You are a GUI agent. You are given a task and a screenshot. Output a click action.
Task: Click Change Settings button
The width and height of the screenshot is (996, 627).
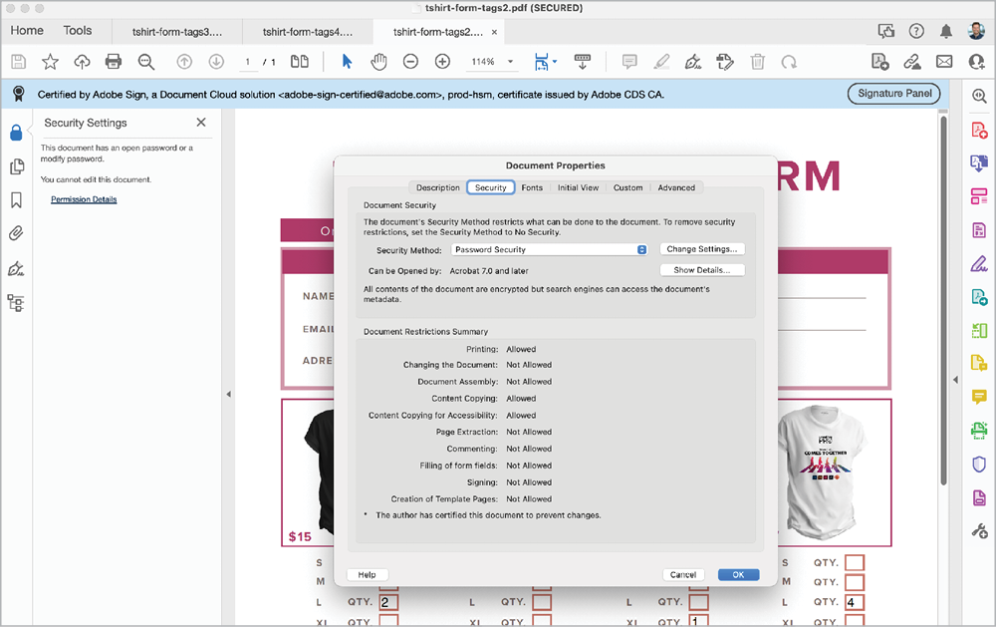(702, 249)
